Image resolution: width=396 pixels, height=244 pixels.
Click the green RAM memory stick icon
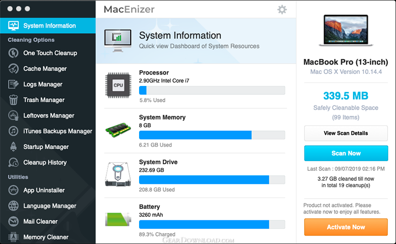pyautogui.click(x=118, y=130)
